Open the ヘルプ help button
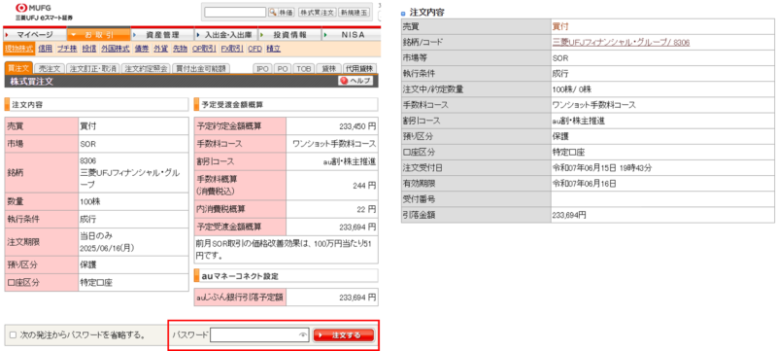 point(355,81)
